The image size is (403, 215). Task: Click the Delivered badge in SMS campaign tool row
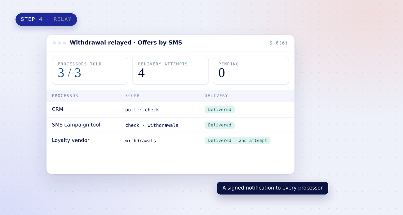[x=219, y=125]
